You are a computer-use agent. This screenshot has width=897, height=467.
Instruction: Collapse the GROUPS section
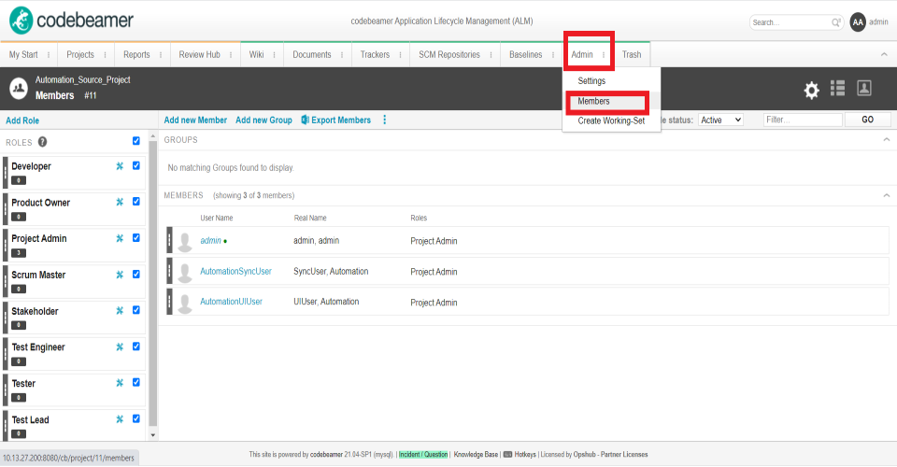pyautogui.click(x=886, y=139)
